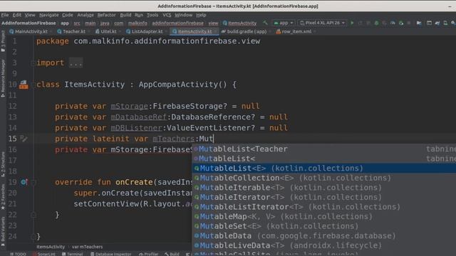Click the Stop app square icon
Image resolution: width=456 pixels, height=256 pixels.
[409, 23]
